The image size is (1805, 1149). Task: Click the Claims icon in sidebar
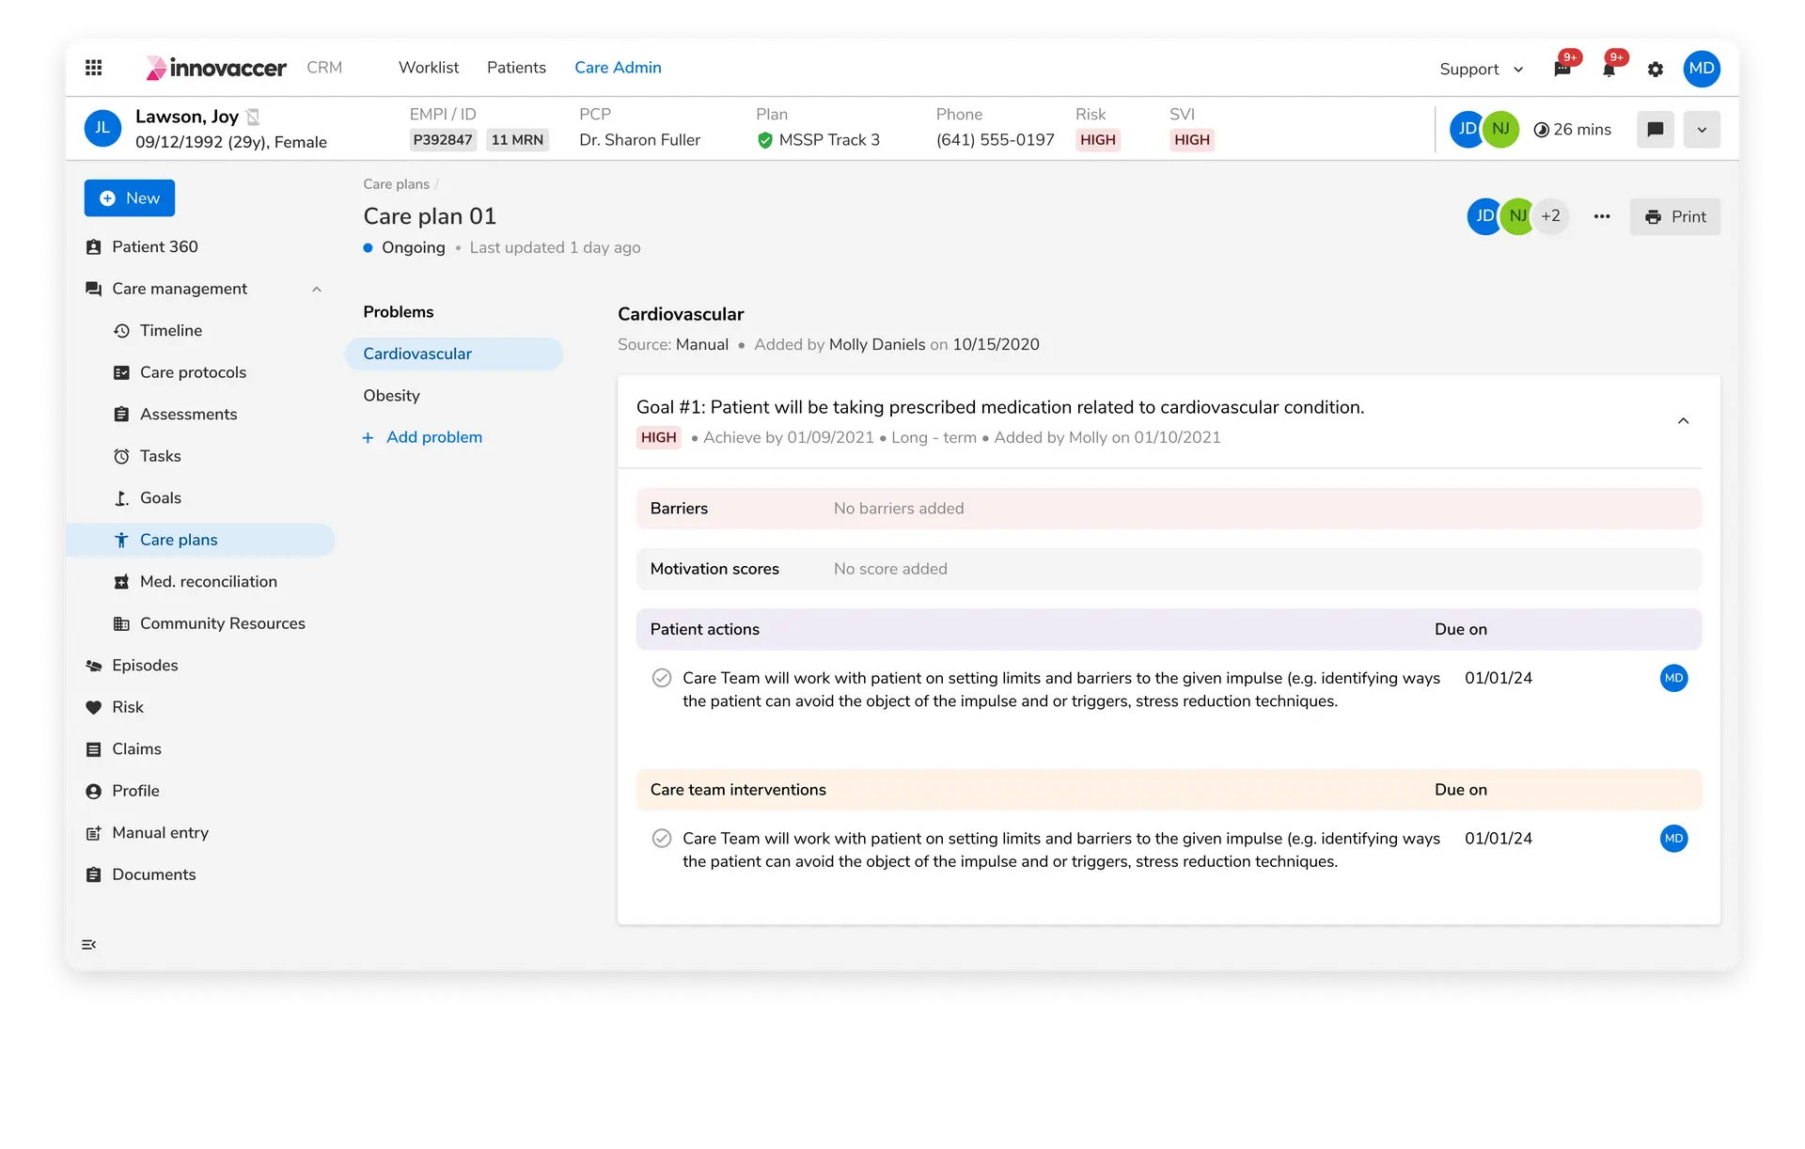[x=93, y=749]
